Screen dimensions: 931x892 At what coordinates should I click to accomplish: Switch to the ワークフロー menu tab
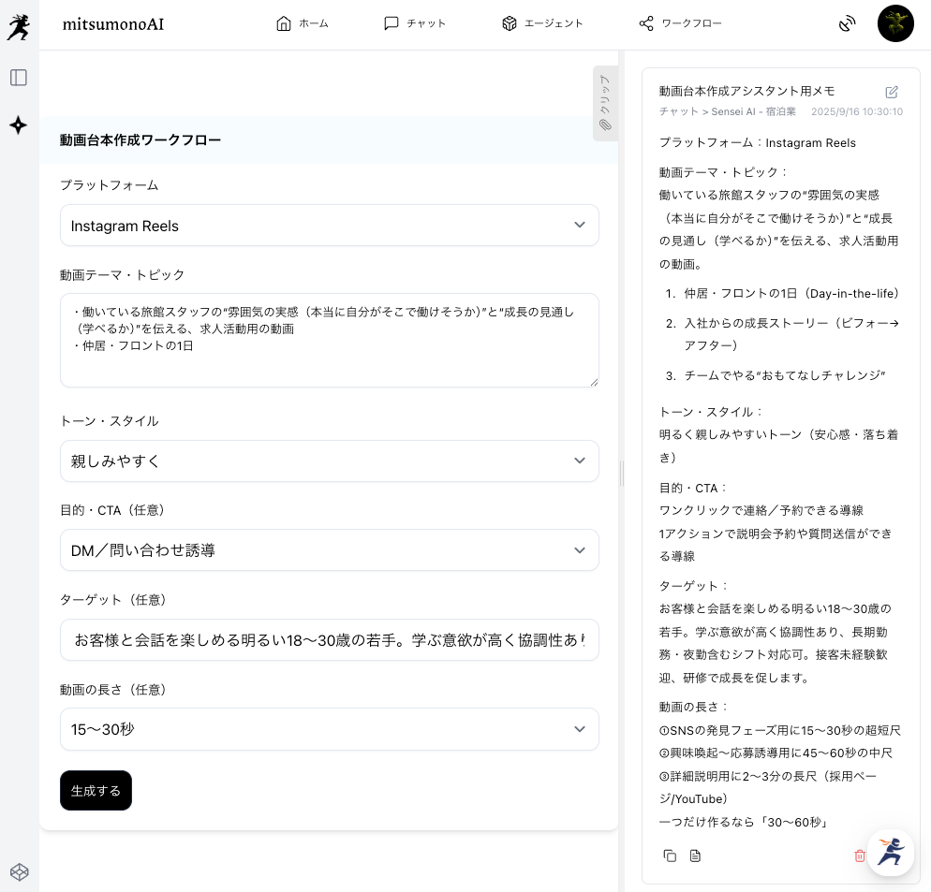coord(680,24)
